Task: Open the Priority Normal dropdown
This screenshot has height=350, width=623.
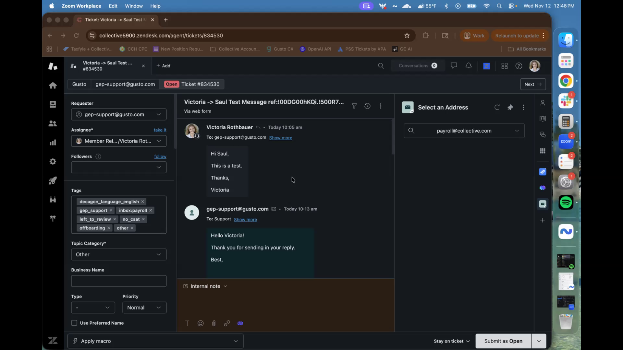Action: [x=144, y=308]
